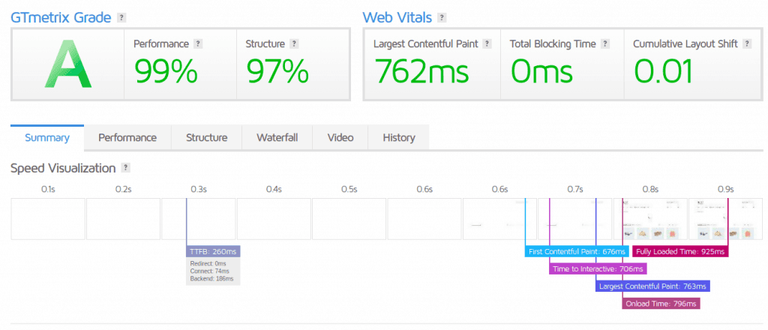The height and width of the screenshot is (330, 768).
Task: Click the Connect: 74ms detail text
Action: (x=209, y=271)
